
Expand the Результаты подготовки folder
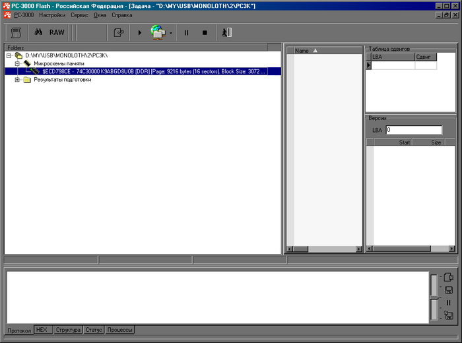click(17, 80)
